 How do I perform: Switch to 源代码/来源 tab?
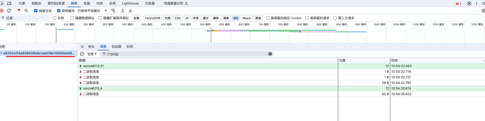[x=56, y=3]
